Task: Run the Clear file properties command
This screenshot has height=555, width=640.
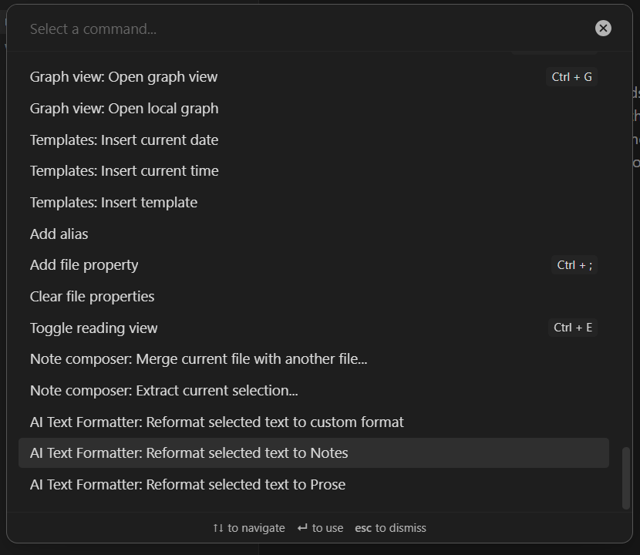Action: point(314,297)
